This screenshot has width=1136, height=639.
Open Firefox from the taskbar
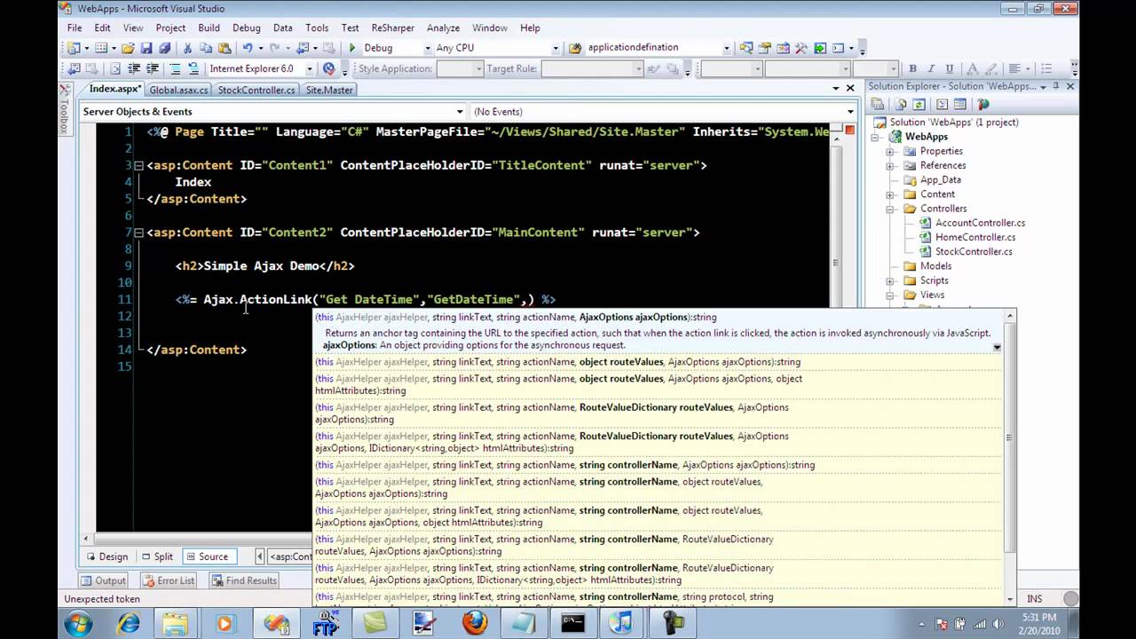474,622
